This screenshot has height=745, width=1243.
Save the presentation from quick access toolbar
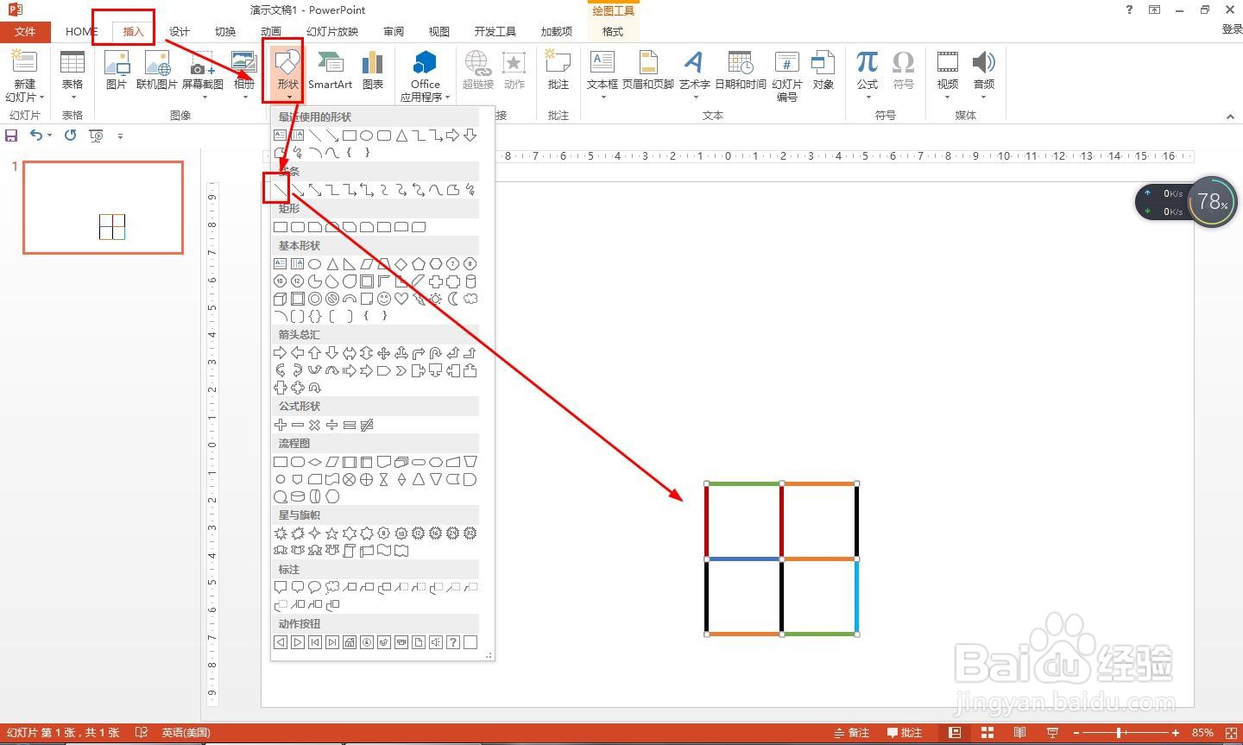pyautogui.click(x=11, y=136)
